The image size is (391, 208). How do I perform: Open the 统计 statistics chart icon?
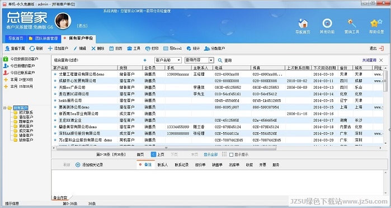[189, 49]
